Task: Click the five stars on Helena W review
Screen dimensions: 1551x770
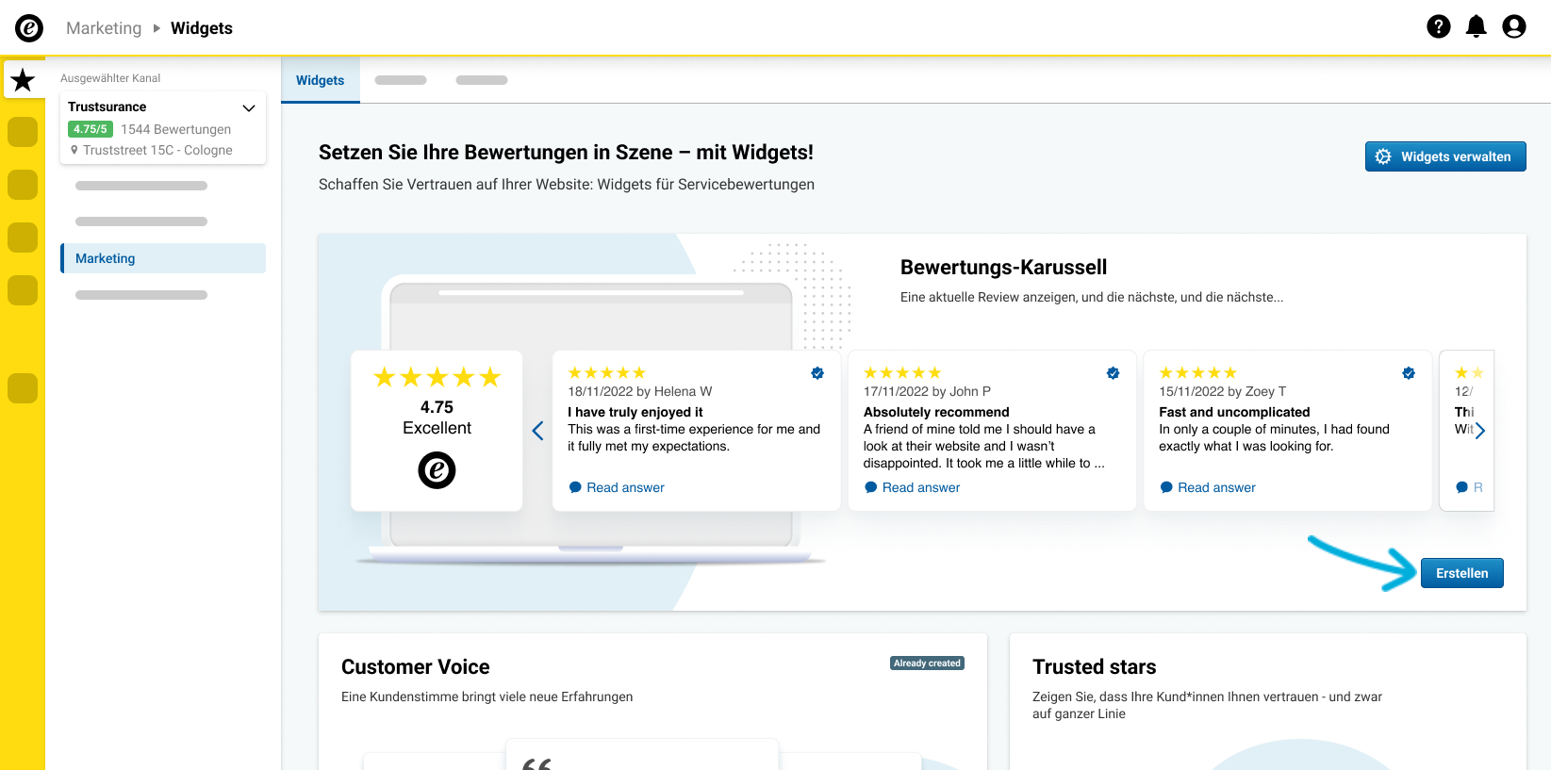Action: [607, 373]
